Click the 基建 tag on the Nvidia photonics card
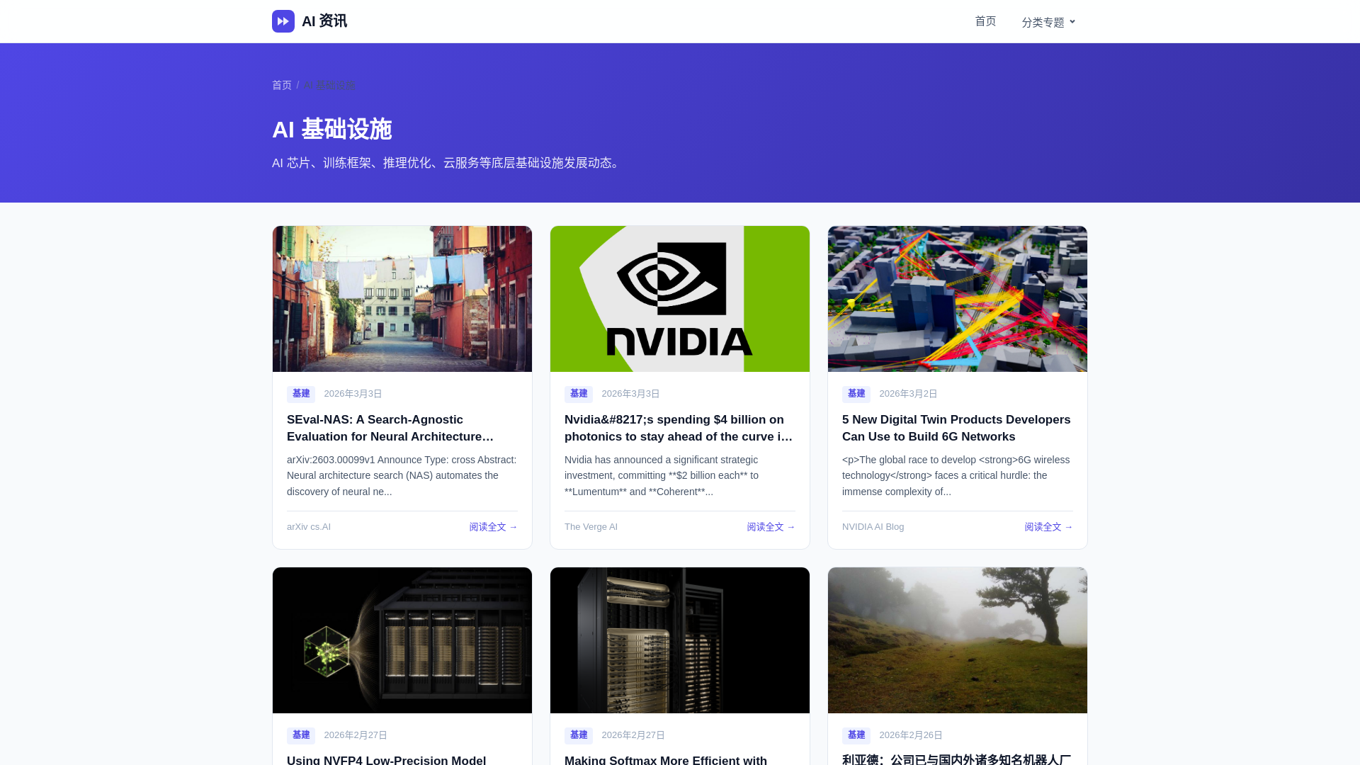The height and width of the screenshot is (765, 1360). click(x=579, y=394)
